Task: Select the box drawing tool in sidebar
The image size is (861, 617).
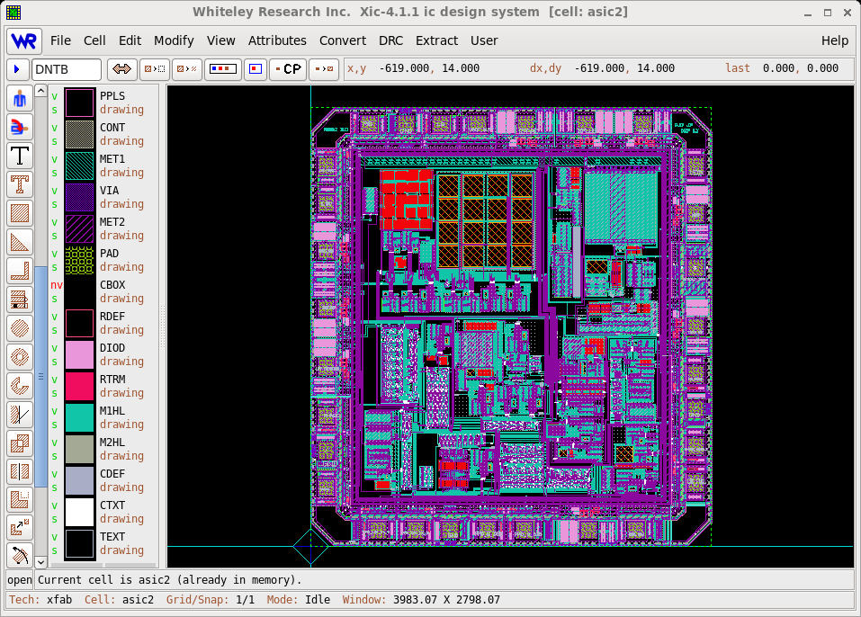Action: coord(20,213)
